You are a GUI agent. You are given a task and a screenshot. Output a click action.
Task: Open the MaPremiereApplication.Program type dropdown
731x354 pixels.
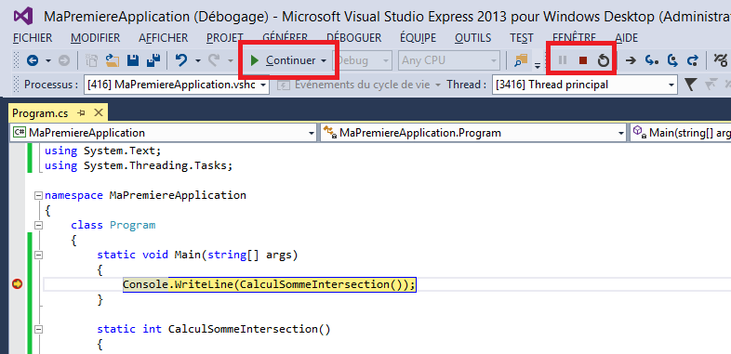[x=473, y=133]
